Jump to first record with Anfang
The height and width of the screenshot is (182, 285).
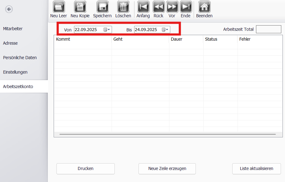click(x=143, y=7)
